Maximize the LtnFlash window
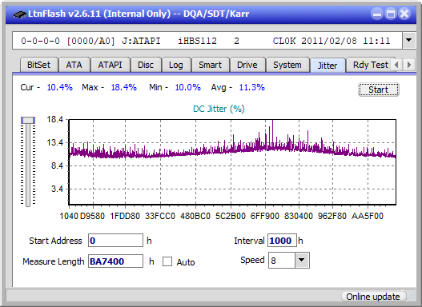422x307 pixels. [391, 14]
